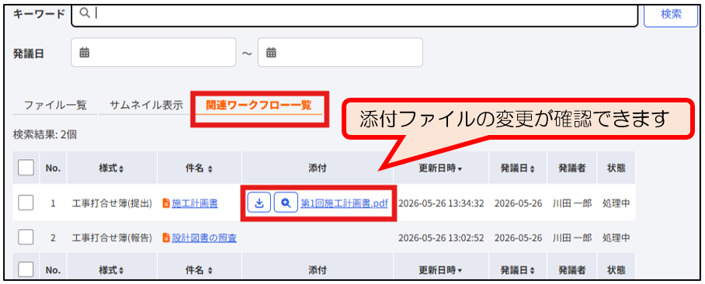Click the search magnifier icon in keyword field
The image size is (705, 284).
click(85, 13)
